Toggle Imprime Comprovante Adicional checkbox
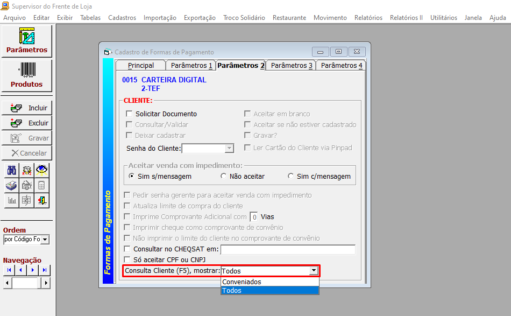This screenshot has height=316, width=511. tap(127, 216)
